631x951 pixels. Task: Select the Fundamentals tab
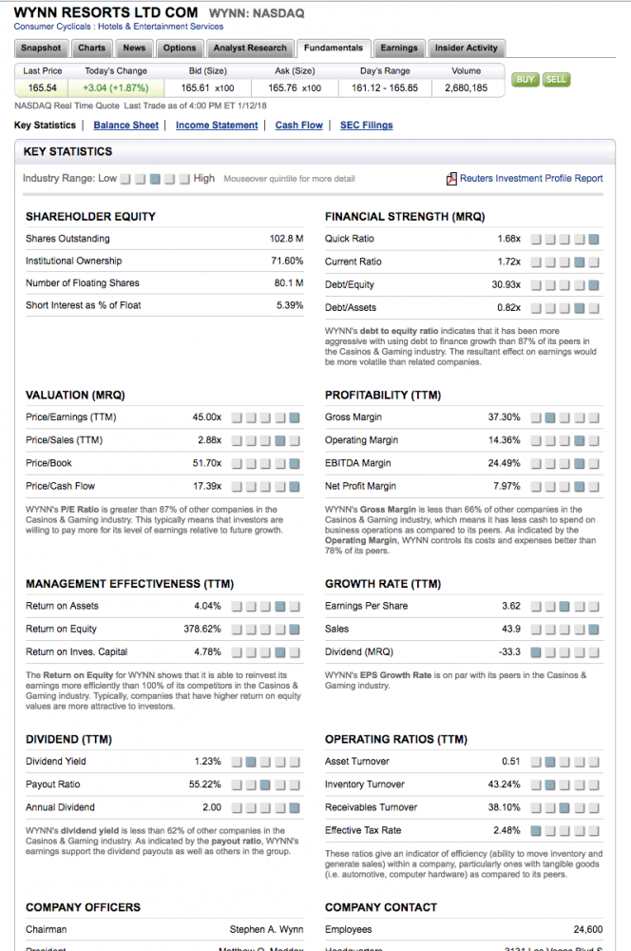pyautogui.click(x=334, y=48)
